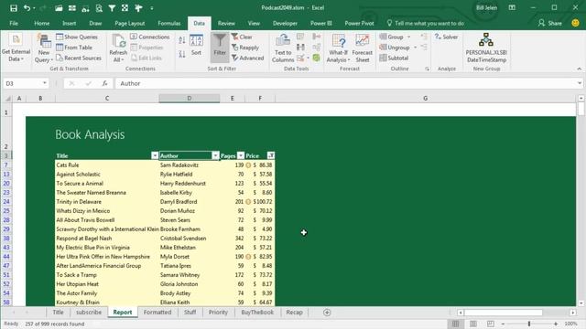This screenshot has width=586, height=329.
Task: Open Ribbon Display Options icon
Action: [x=512, y=8]
